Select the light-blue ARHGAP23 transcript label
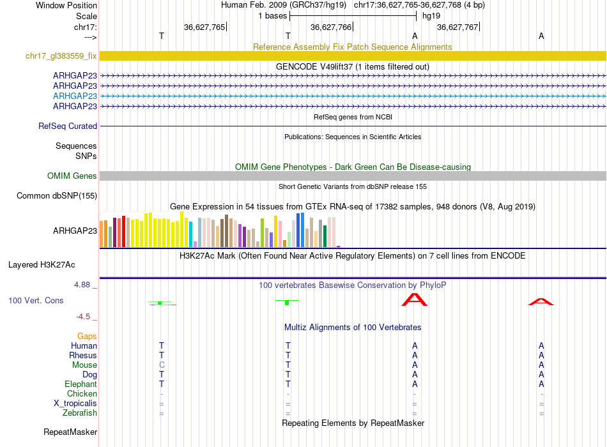This screenshot has width=607, height=447. click(75, 96)
